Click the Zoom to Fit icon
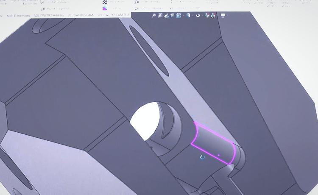 [154, 15]
